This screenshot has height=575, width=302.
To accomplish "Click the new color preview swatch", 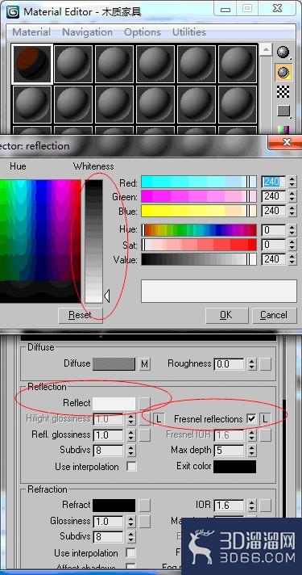I will pyautogui.click(x=218, y=292).
